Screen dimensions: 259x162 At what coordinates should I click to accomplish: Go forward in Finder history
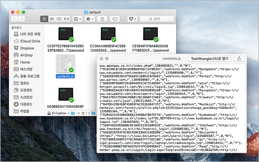pos(22,19)
